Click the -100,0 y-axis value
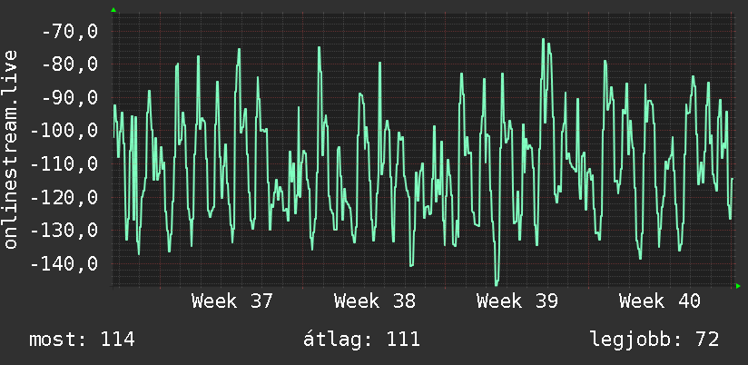Image resolution: width=748 pixels, height=365 pixels. click(x=64, y=130)
